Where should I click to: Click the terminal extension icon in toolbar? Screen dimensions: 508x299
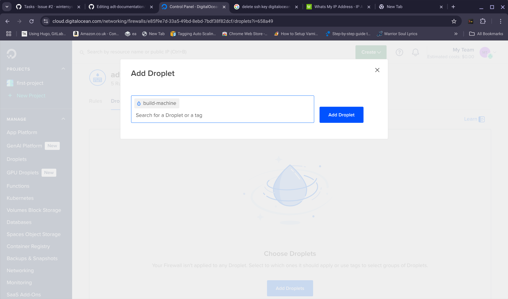point(470,21)
